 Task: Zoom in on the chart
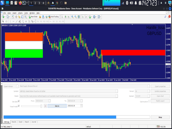point(72,17)
